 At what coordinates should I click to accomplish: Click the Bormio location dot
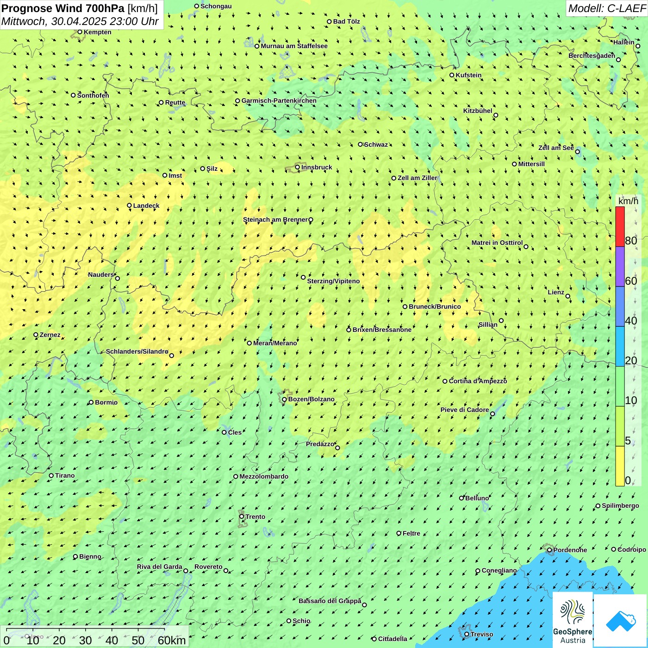pyautogui.click(x=91, y=402)
